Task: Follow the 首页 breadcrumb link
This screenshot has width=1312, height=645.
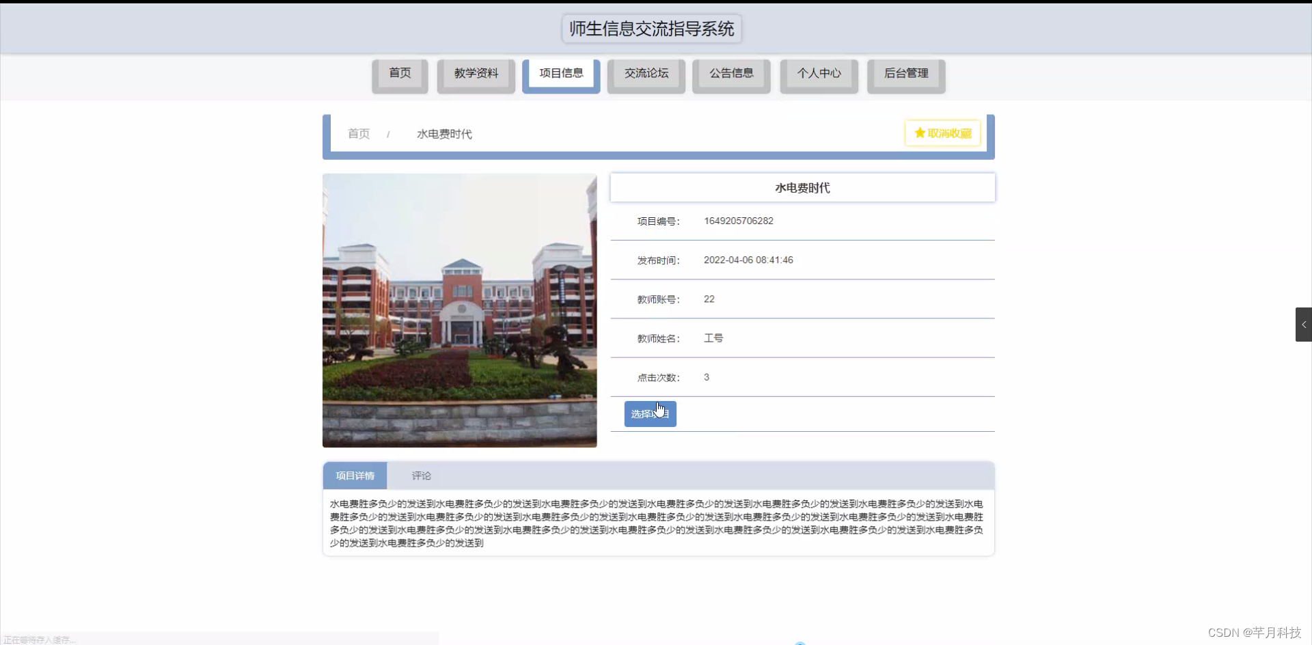Action: tap(358, 134)
